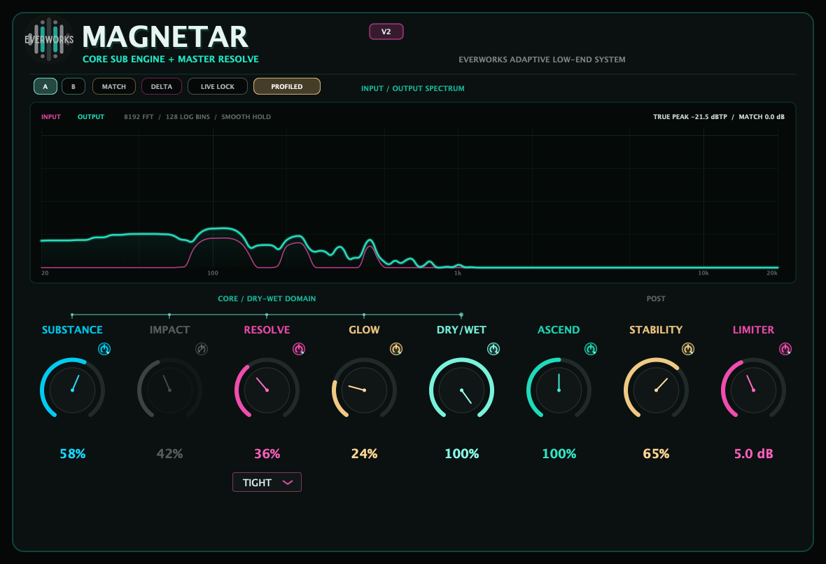This screenshot has width=826, height=564.
Task: Click the INPUT spectrum legend label
Action: tap(51, 117)
